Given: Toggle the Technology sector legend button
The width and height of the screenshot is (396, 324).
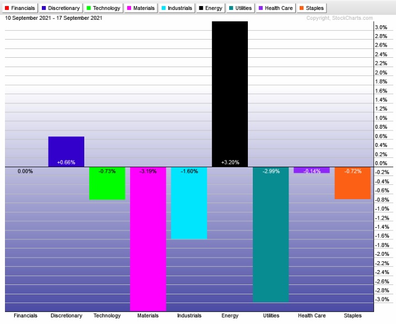Looking at the screenshot, I should (104, 8).
